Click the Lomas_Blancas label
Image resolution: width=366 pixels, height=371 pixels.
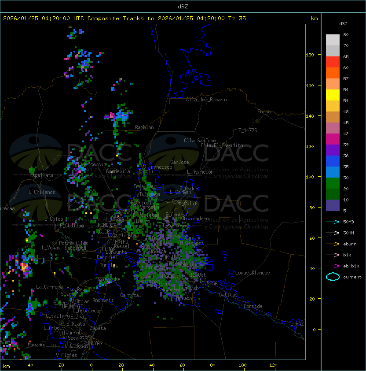pyautogui.click(x=253, y=273)
